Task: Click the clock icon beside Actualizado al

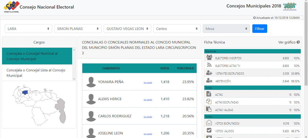Action: pyautogui.click(x=254, y=18)
